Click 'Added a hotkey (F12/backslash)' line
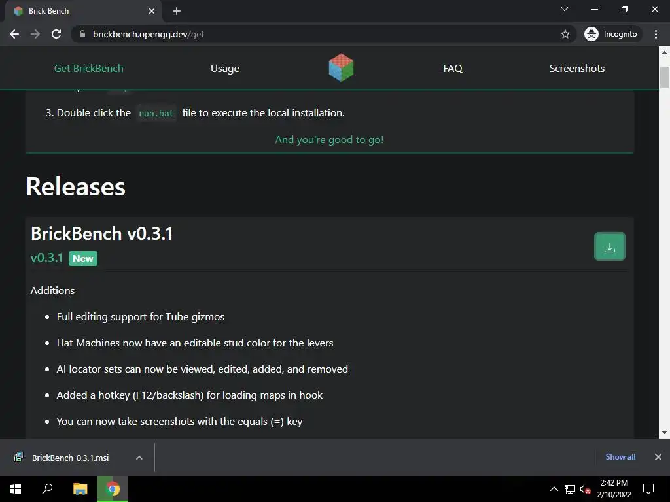 [x=189, y=395]
